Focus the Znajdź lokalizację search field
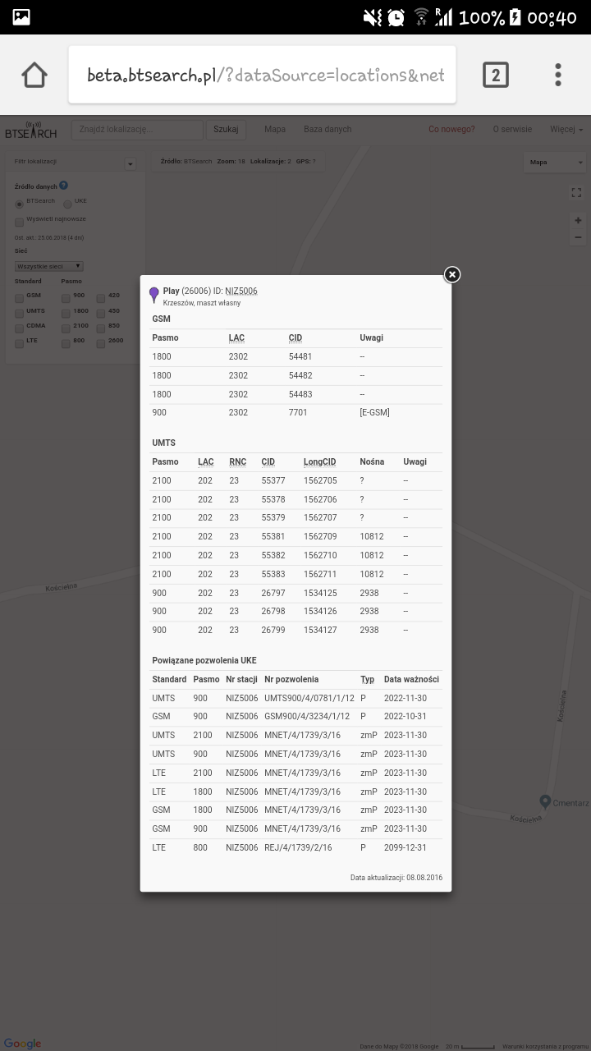The image size is (591, 1051). (x=136, y=130)
